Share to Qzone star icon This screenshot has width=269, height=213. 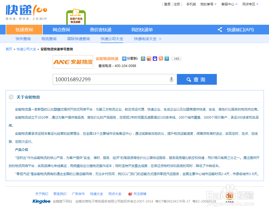[x=143, y=59]
